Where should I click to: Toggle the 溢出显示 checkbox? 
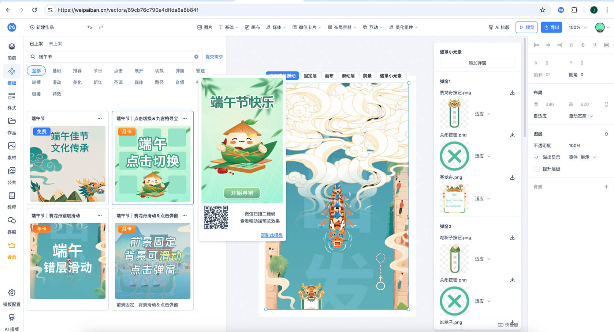click(x=537, y=157)
